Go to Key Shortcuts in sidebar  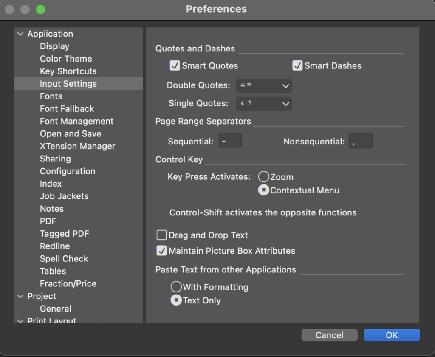[68, 71]
